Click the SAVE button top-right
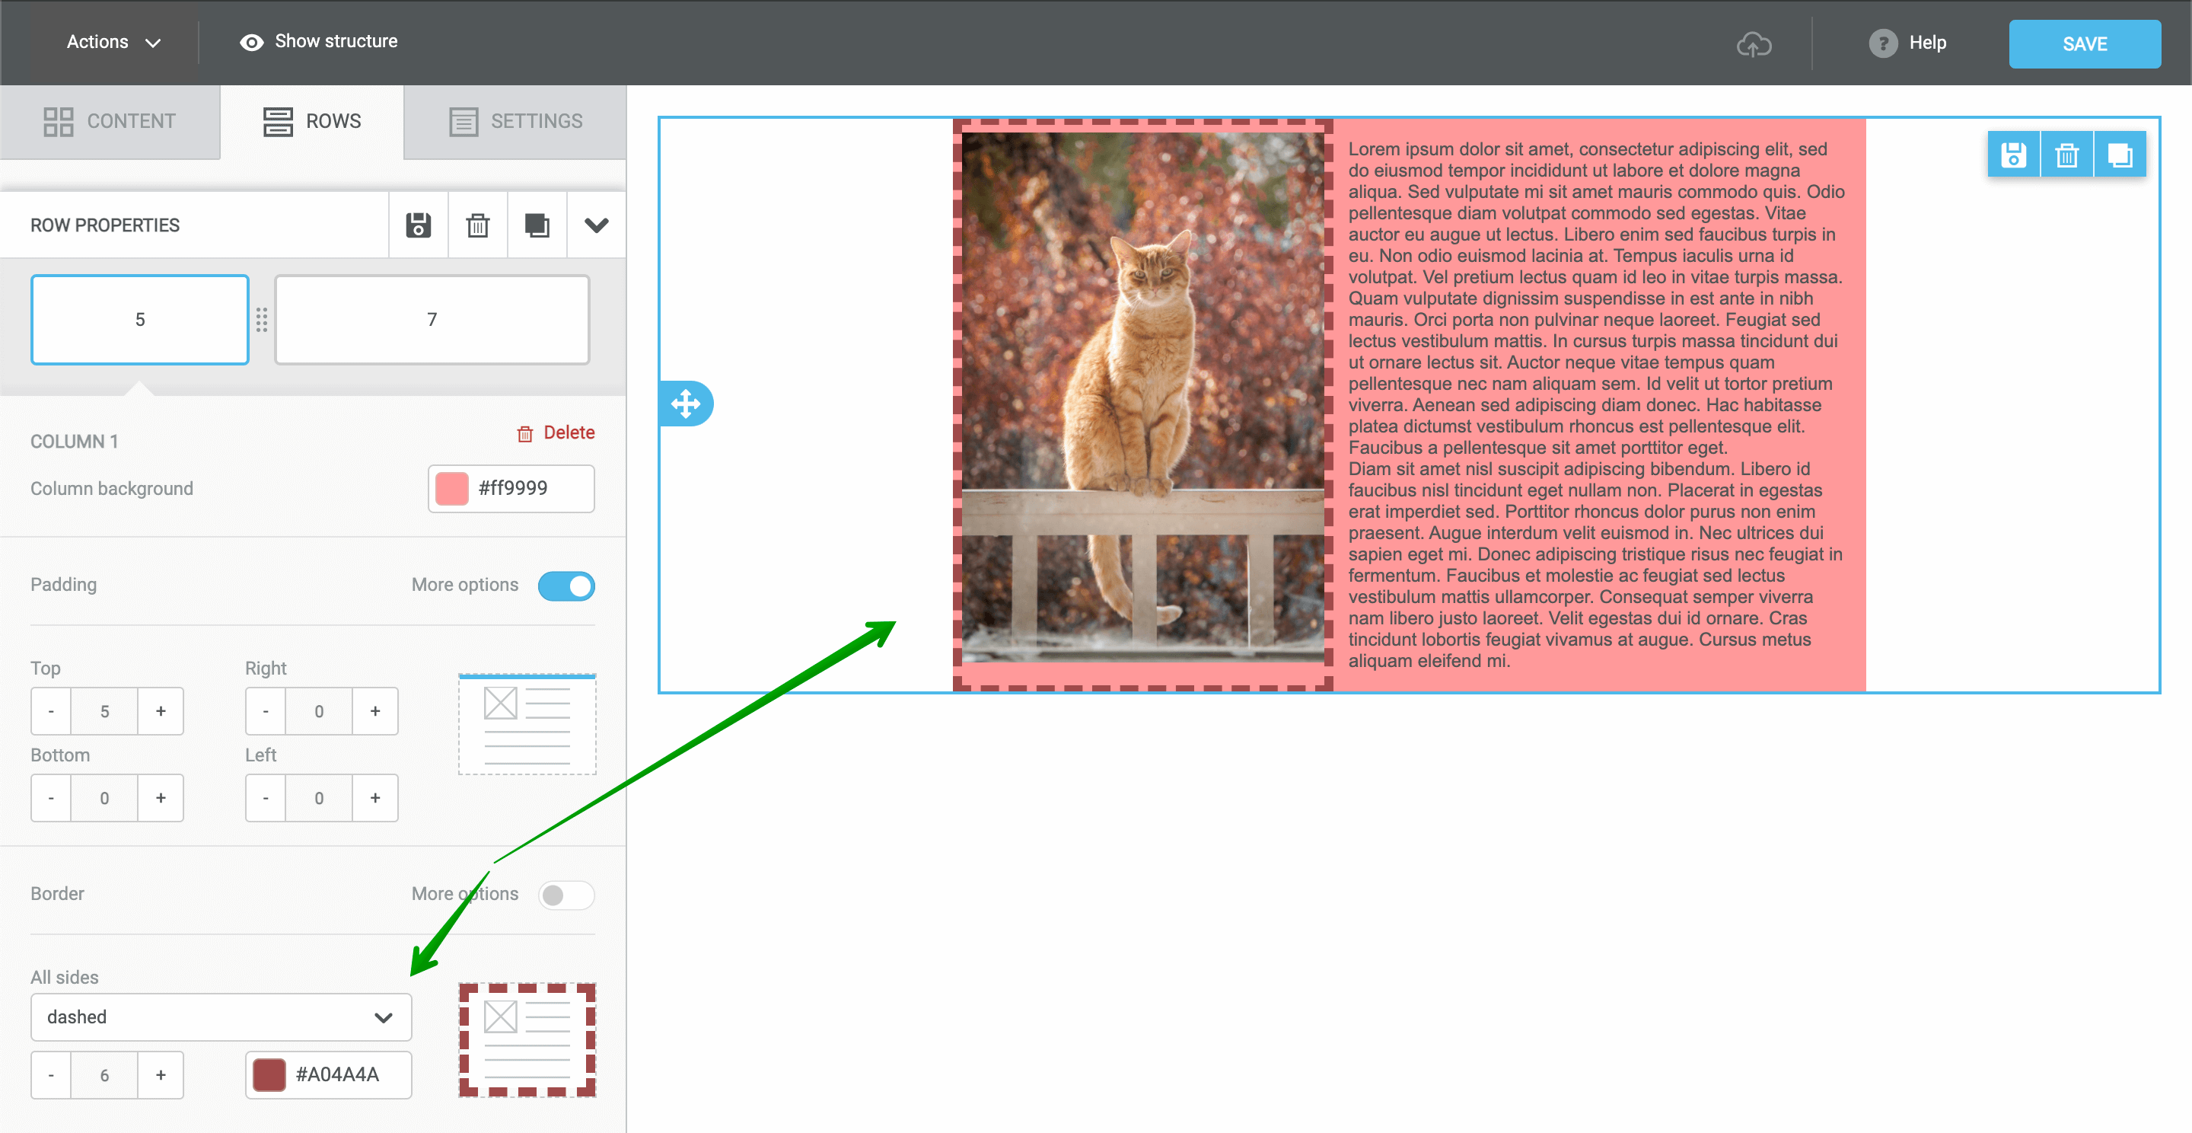The width and height of the screenshot is (2192, 1133). click(2085, 42)
